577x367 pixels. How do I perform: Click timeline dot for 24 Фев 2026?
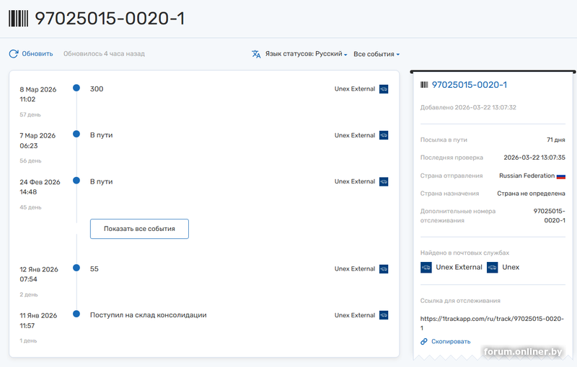point(76,180)
